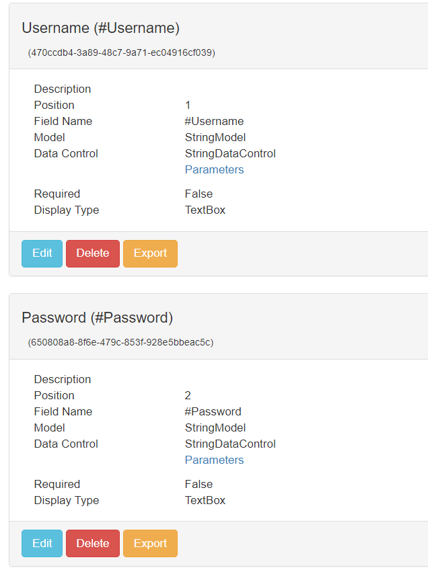Click the Password (#Password) panel heading
Screen dimensions: 428x572
(97, 318)
